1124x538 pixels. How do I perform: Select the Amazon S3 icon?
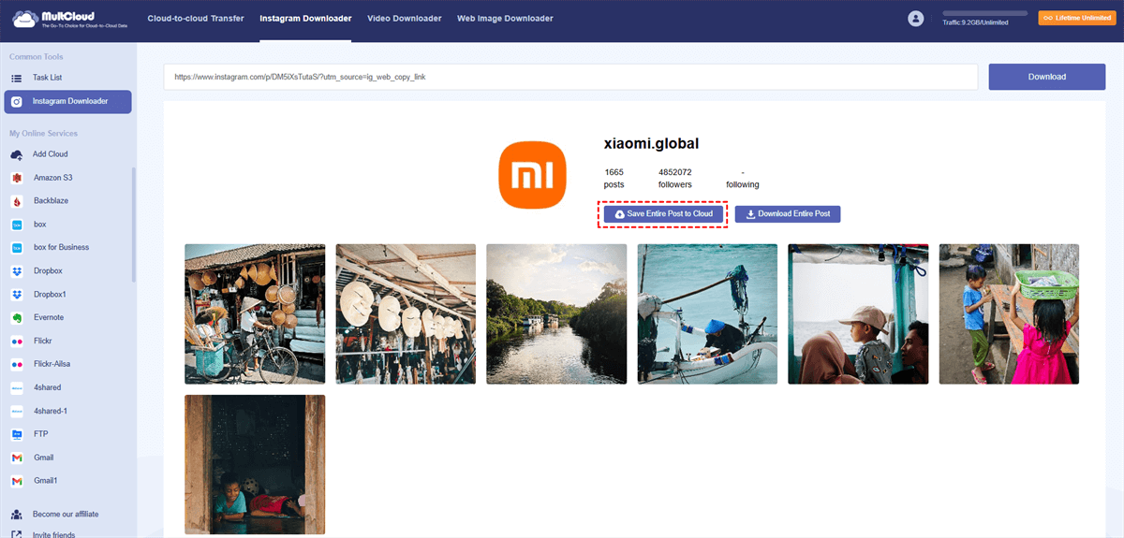(16, 178)
